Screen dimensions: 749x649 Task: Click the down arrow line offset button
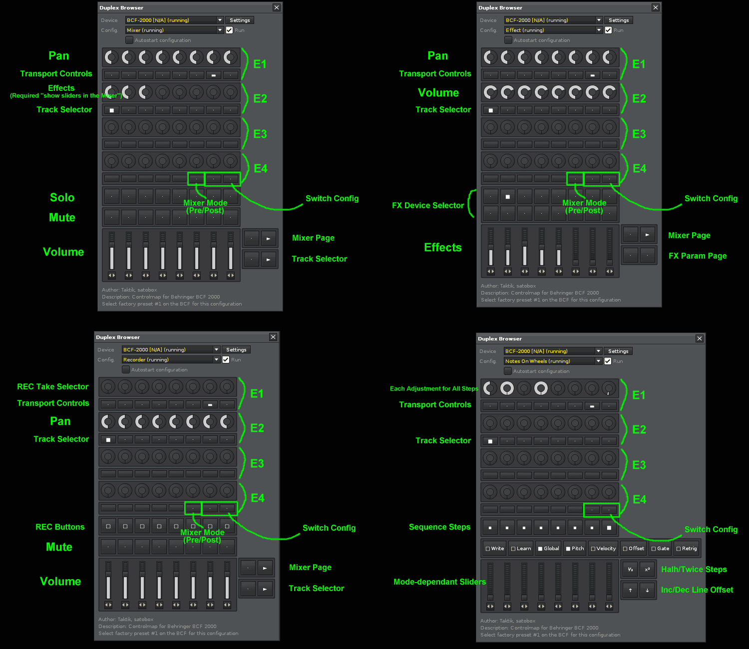click(x=647, y=591)
